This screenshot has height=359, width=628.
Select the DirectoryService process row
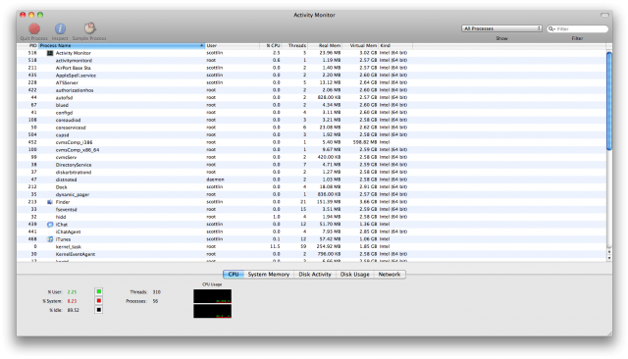coord(311,165)
